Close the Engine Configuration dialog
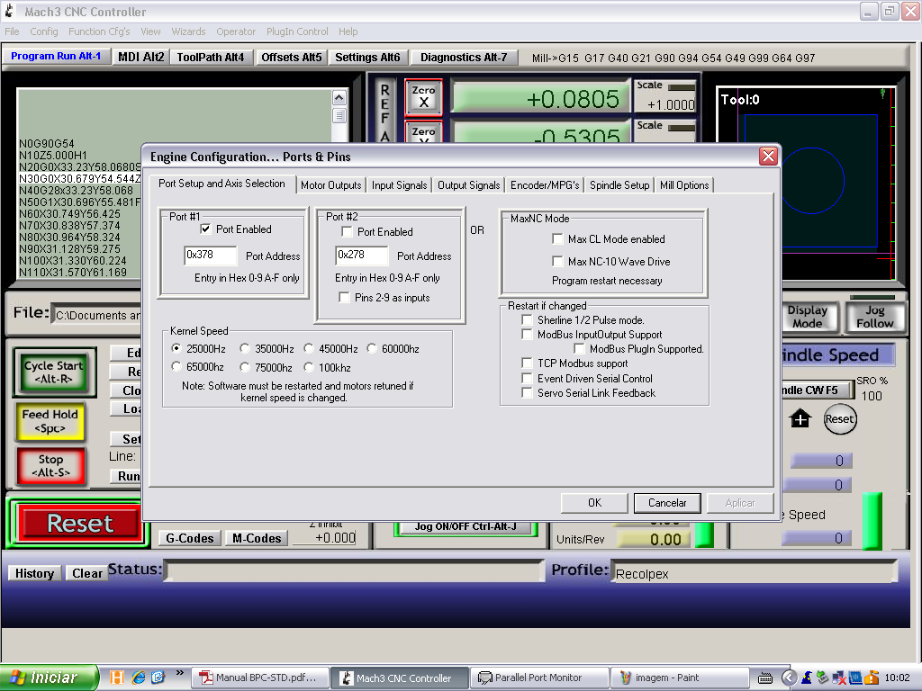This screenshot has width=922, height=691. (x=768, y=157)
